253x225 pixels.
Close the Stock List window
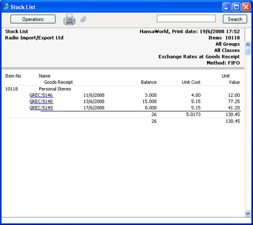(x=246, y=7)
